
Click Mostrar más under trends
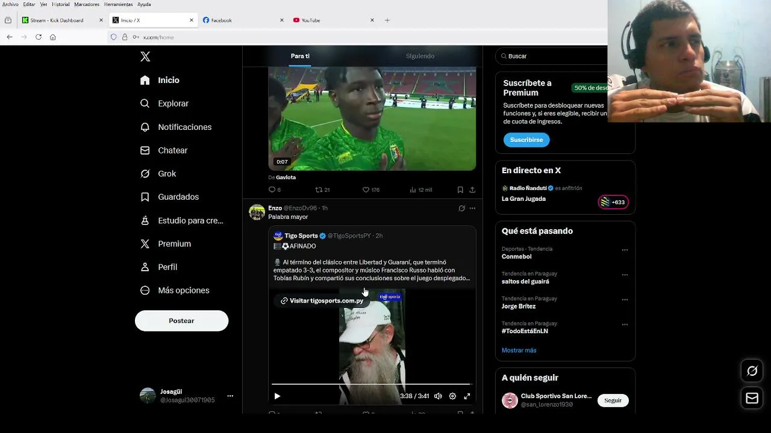click(x=519, y=350)
